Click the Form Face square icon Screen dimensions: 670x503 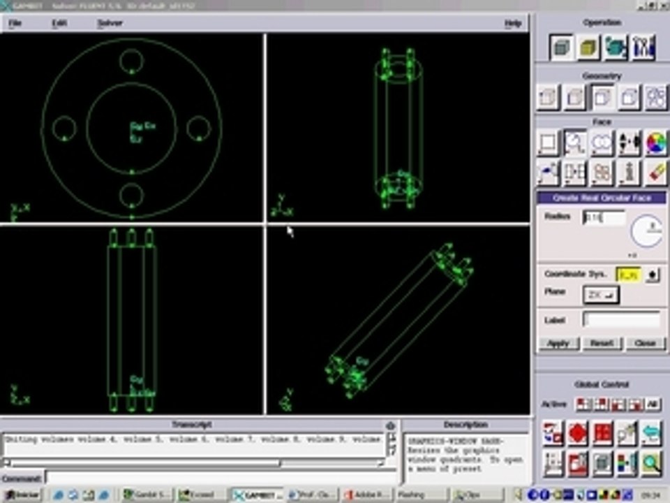coord(549,143)
